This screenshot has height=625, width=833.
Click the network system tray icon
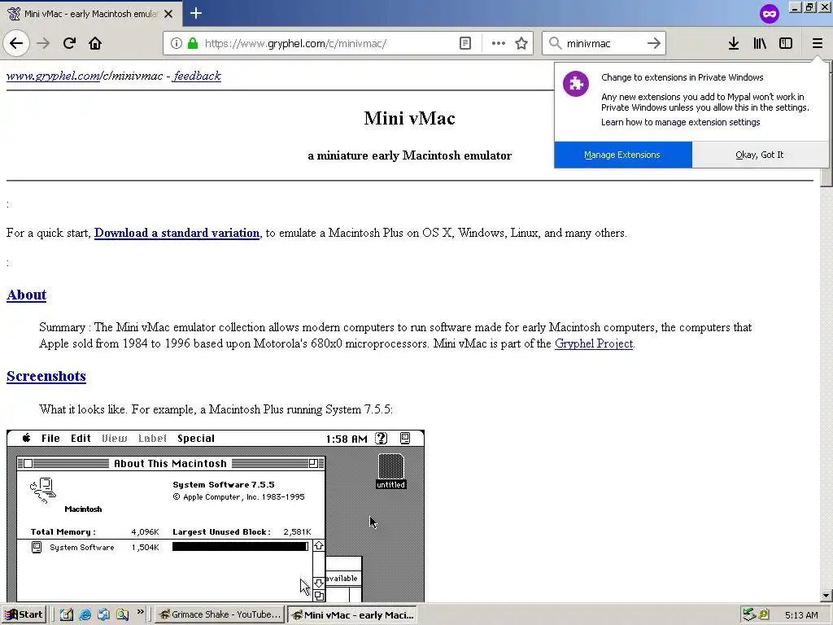click(x=749, y=614)
